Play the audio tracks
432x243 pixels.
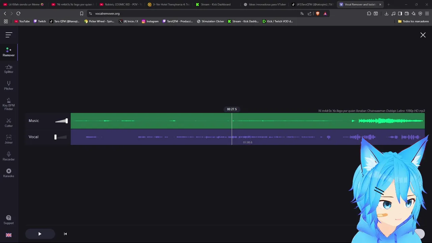[40, 234]
